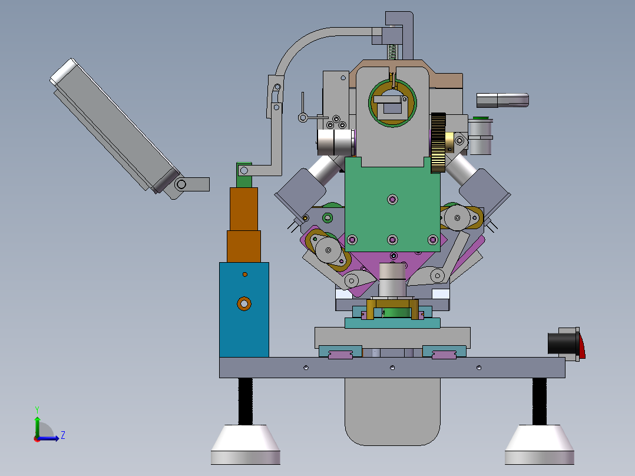Select the hinge pin of the display panel arm

tap(181, 184)
